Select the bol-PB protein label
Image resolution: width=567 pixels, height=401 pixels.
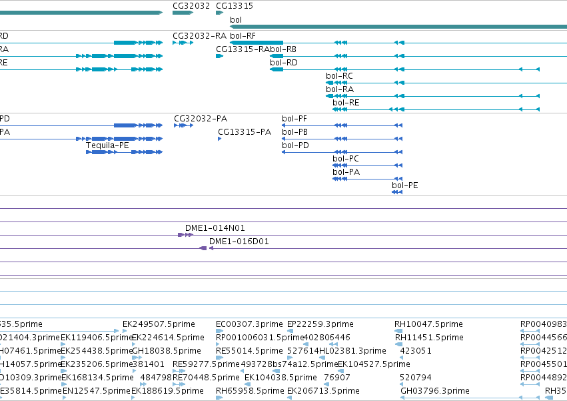pyautogui.click(x=294, y=132)
